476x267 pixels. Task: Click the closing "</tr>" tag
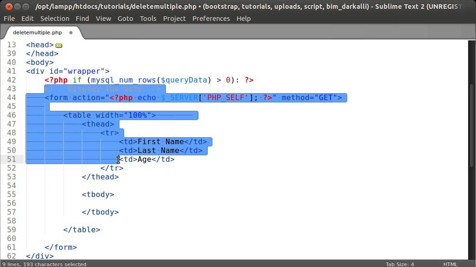pos(112,168)
